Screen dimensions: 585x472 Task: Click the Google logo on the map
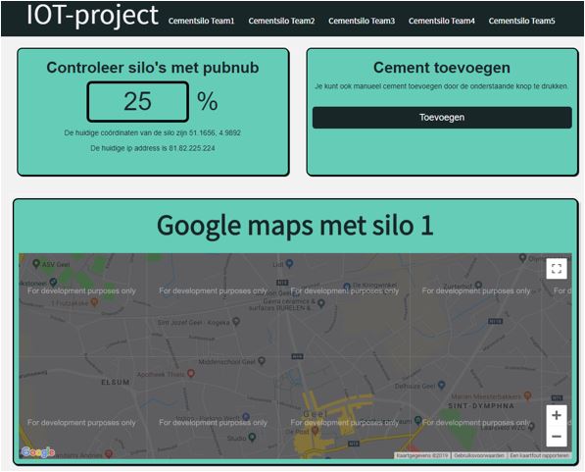pos(37,452)
